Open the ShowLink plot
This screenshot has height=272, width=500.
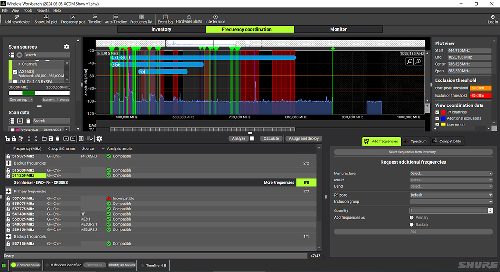pos(46,19)
